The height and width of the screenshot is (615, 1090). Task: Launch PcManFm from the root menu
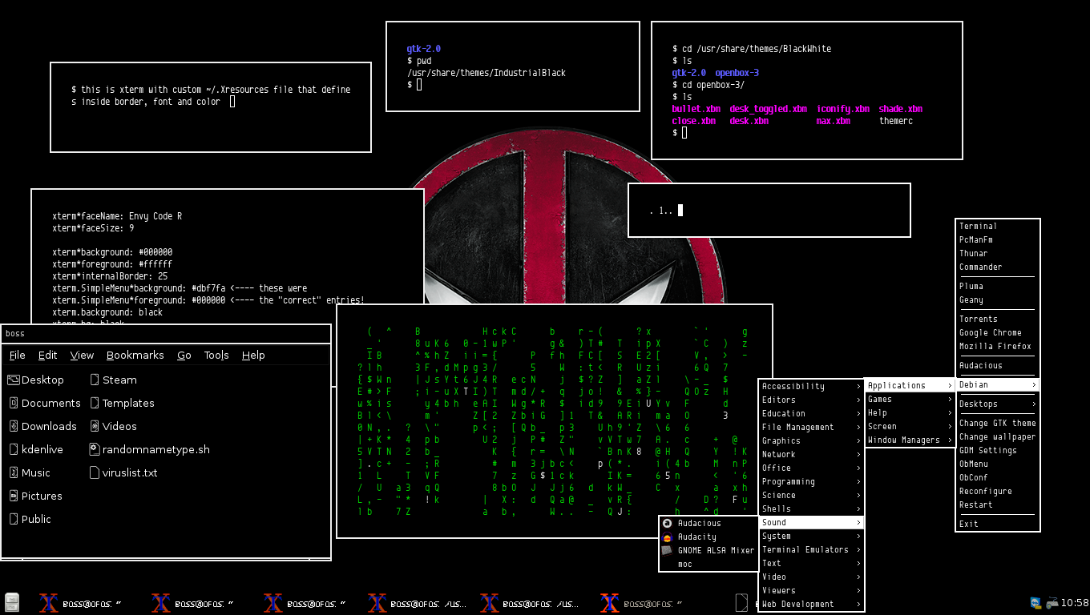(x=998, y=239)
